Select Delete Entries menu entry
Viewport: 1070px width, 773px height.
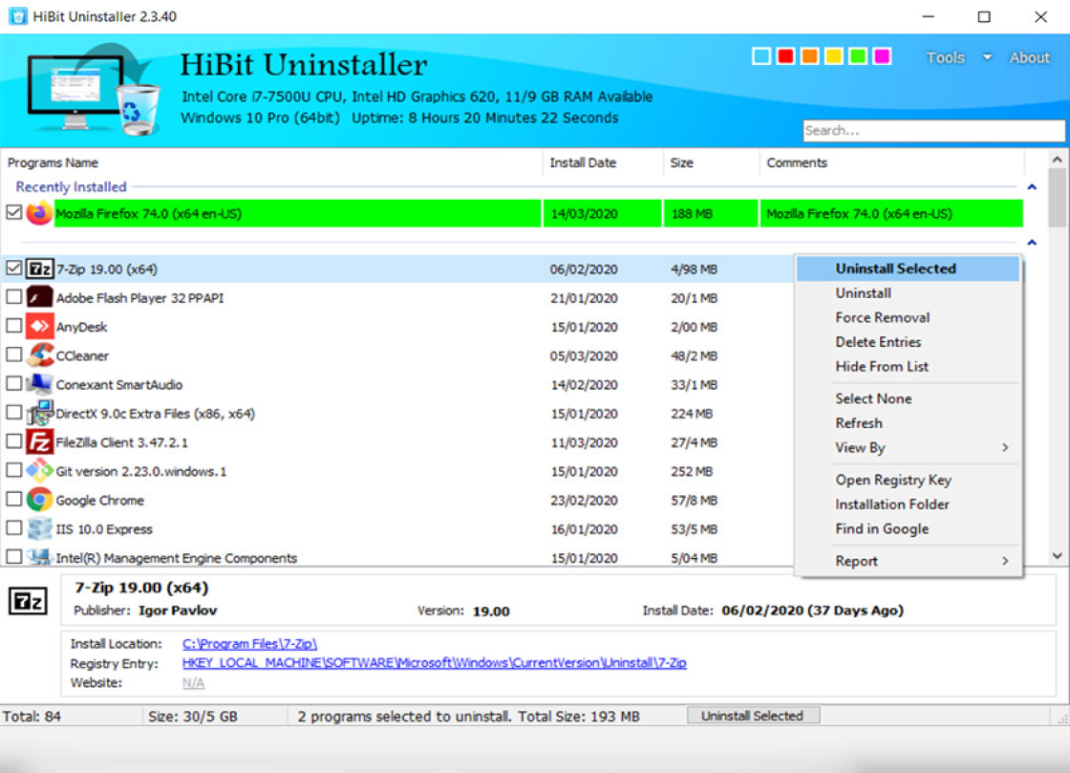pos(909,342)
